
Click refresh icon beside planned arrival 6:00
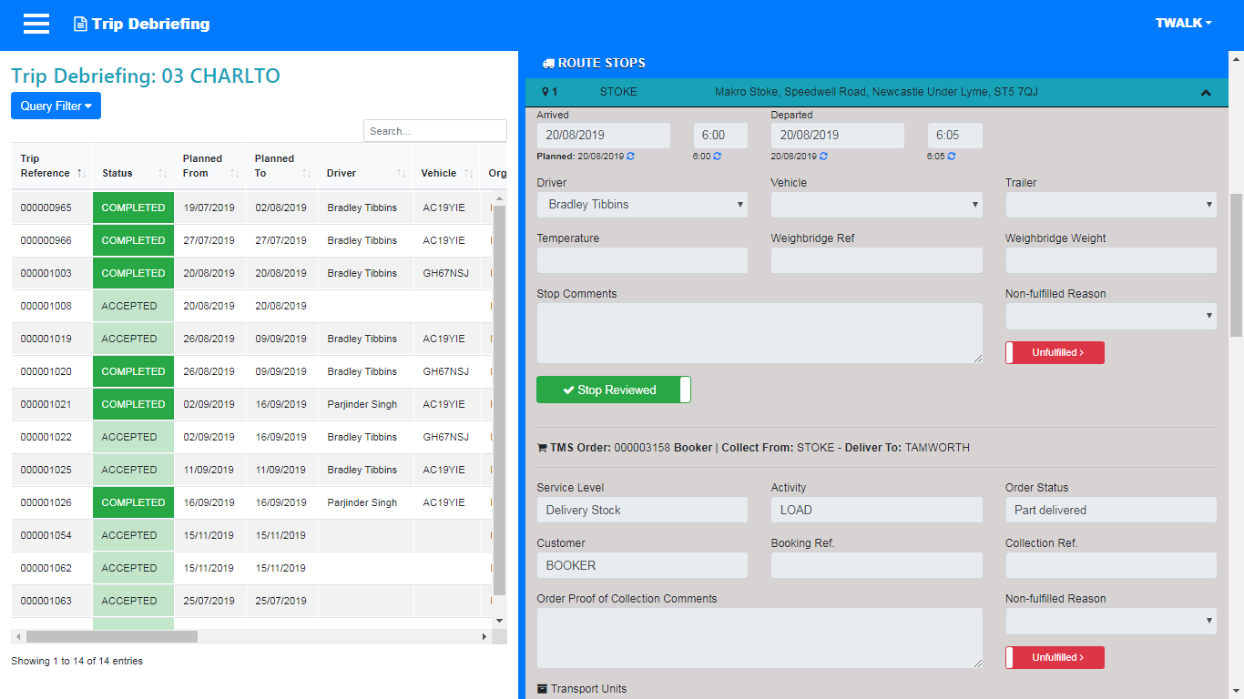coord(717,157)
